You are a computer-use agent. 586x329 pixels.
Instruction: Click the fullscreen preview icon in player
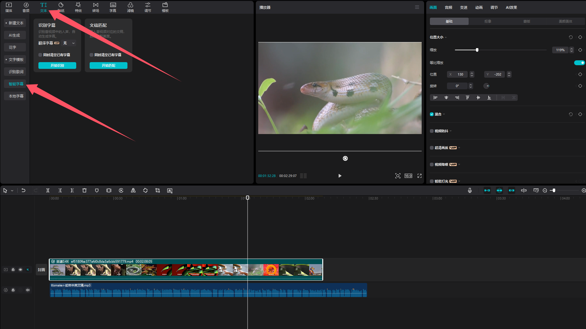coord(420,176)
